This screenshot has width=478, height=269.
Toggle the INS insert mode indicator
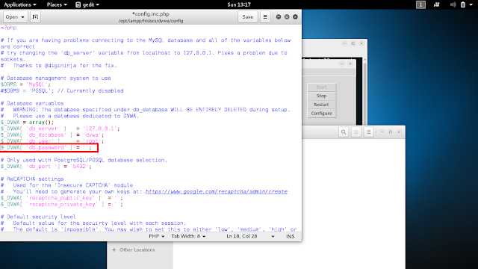point(291,236)
